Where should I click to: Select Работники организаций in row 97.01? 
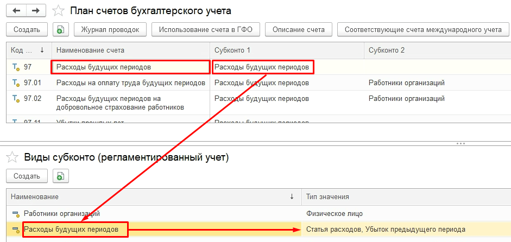407,83
